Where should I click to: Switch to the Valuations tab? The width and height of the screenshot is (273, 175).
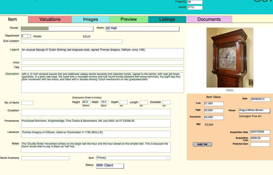click(x=50, y=19)
